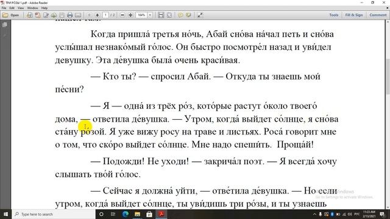Open the notification center icon

click(382, 214)
